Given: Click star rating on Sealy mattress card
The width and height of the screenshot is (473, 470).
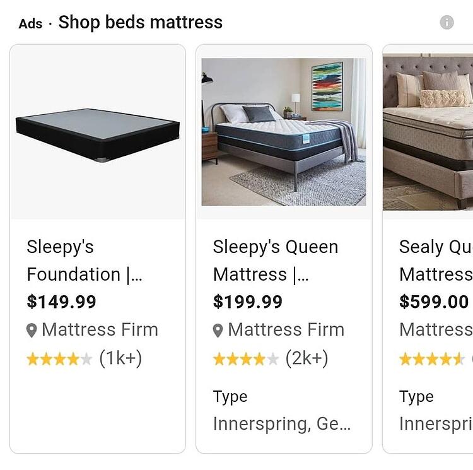Looking at the screenshot, I should coord(433,360).
